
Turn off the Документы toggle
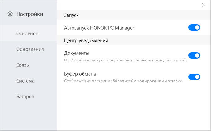tap(194, 55)
